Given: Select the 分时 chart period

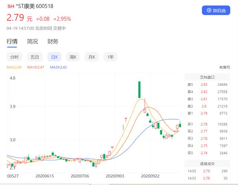Looking at the screenshot, I should (x=14, y=57).
